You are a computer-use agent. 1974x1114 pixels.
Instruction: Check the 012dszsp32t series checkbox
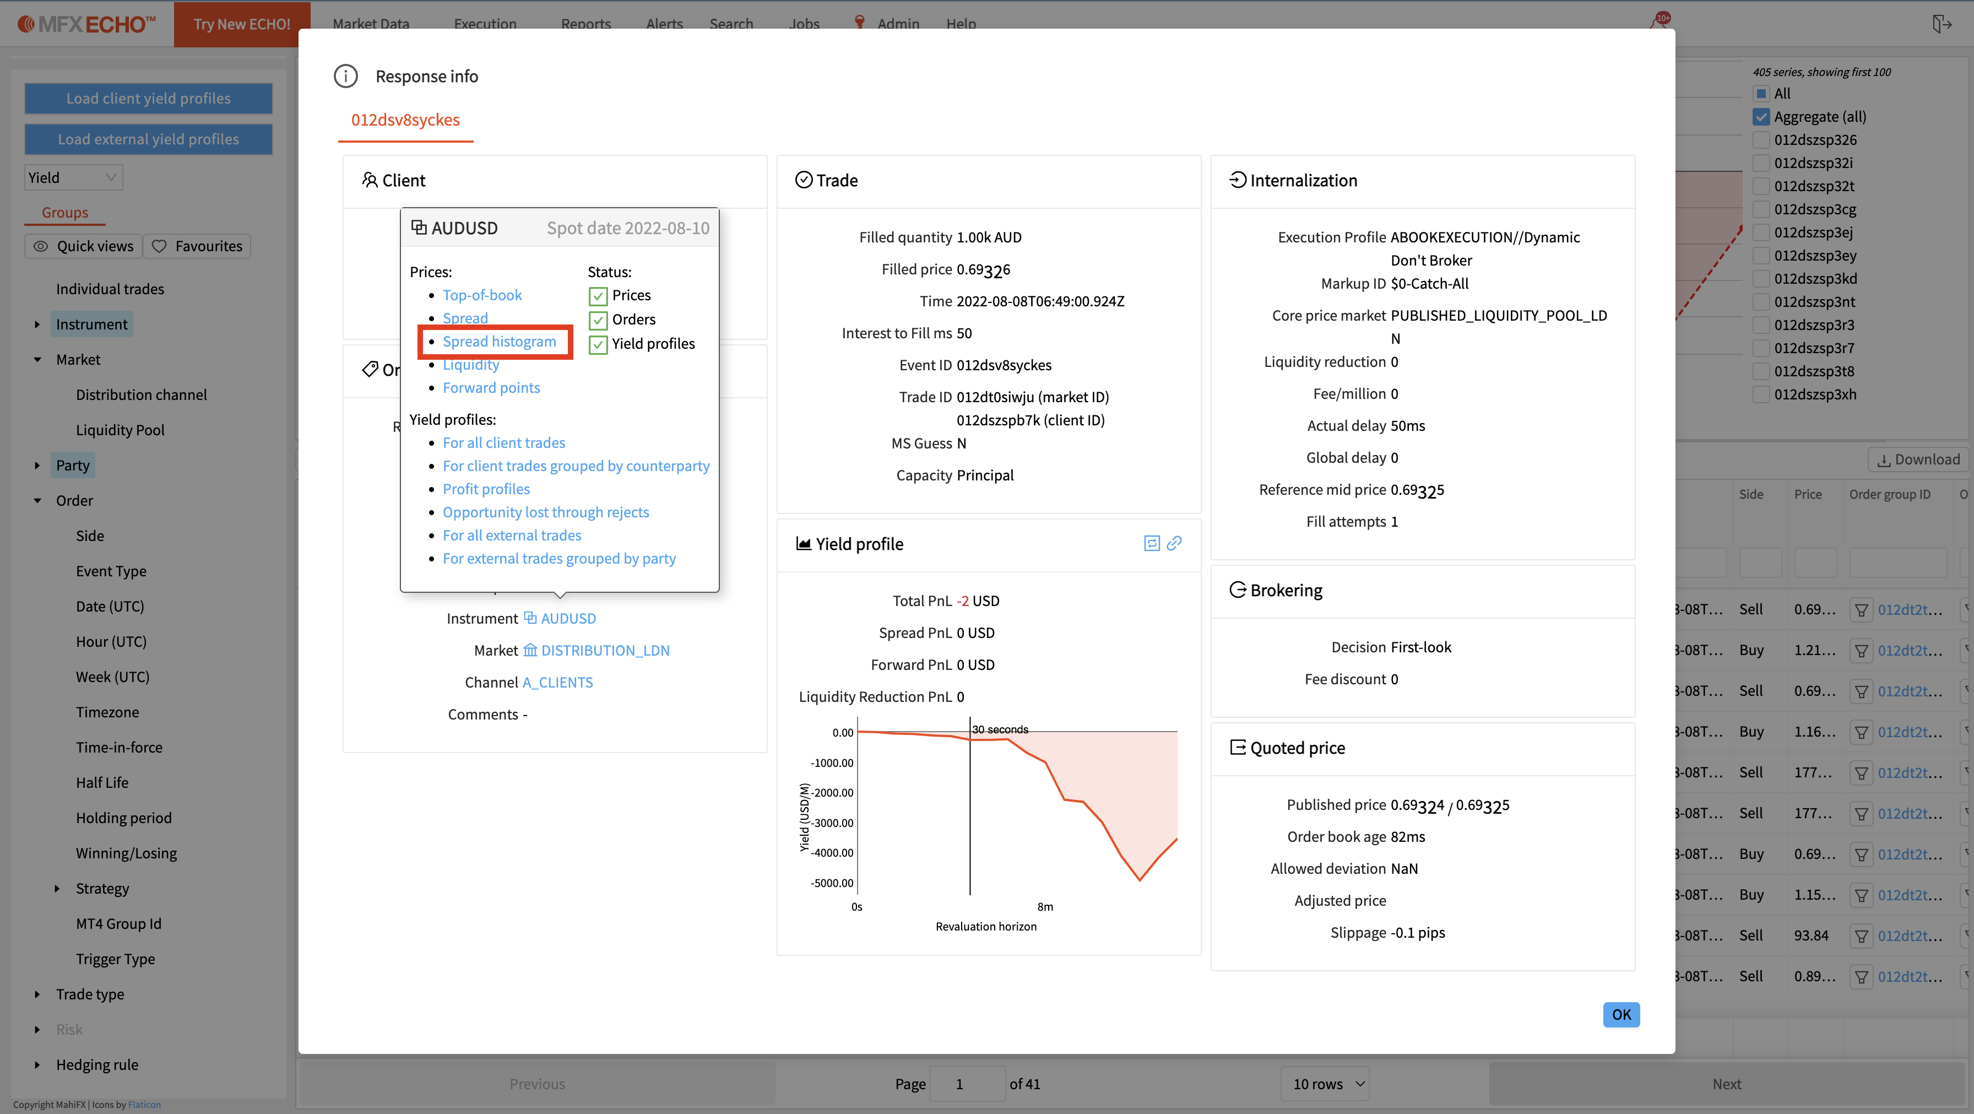click(1761, 186)
